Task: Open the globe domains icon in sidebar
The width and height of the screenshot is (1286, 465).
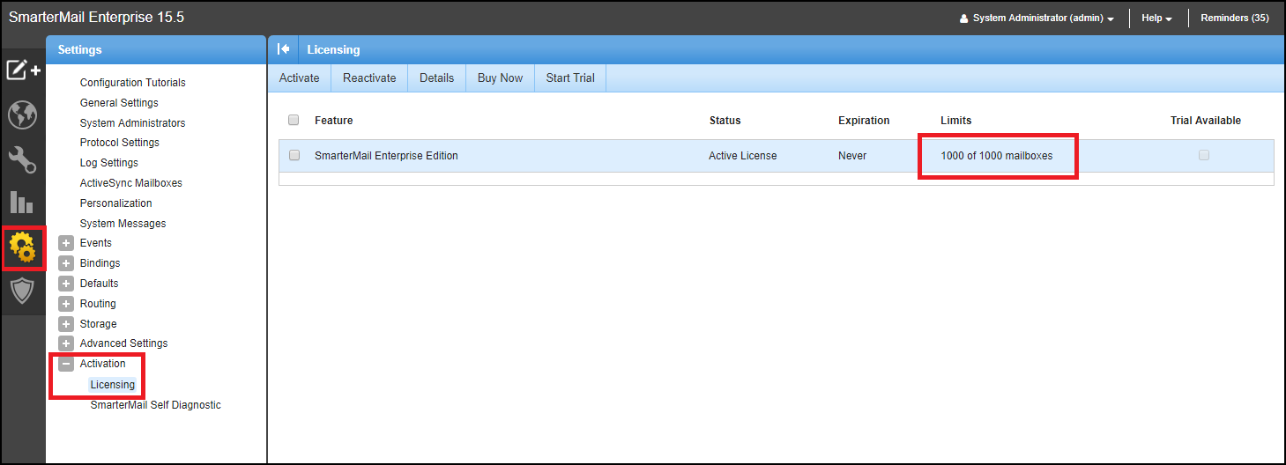Action: [x=22, y=115]
